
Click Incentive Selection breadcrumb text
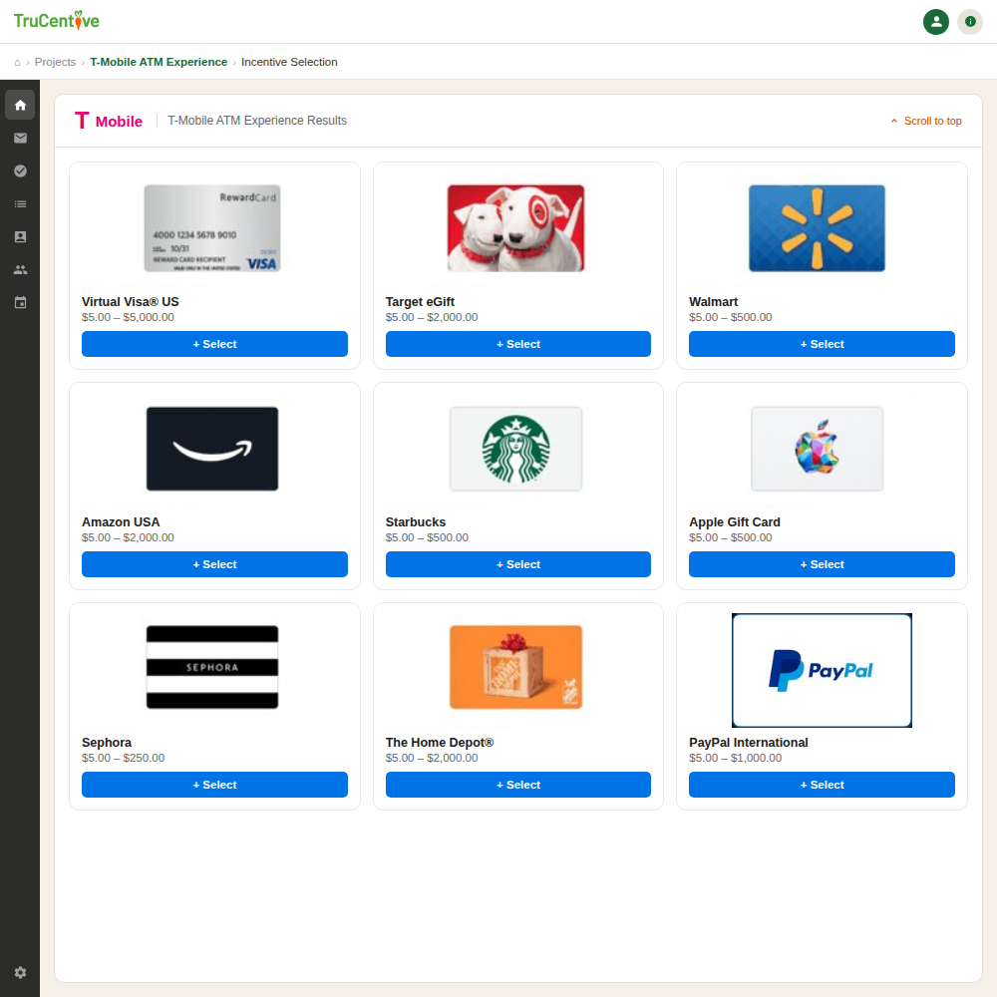pyautogui.click(x=289, y=62)
